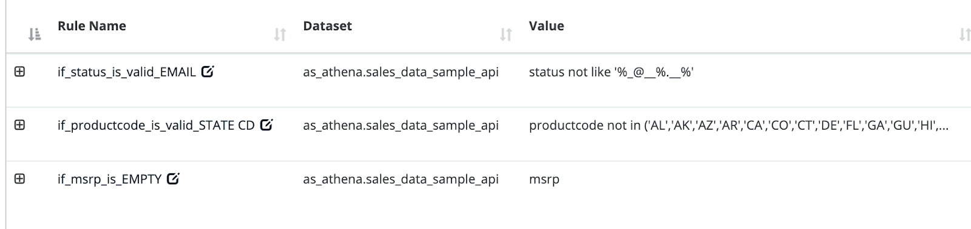971x229 pixels.
Task: Click the Rule Name column header
Action: tap(92, 26)
